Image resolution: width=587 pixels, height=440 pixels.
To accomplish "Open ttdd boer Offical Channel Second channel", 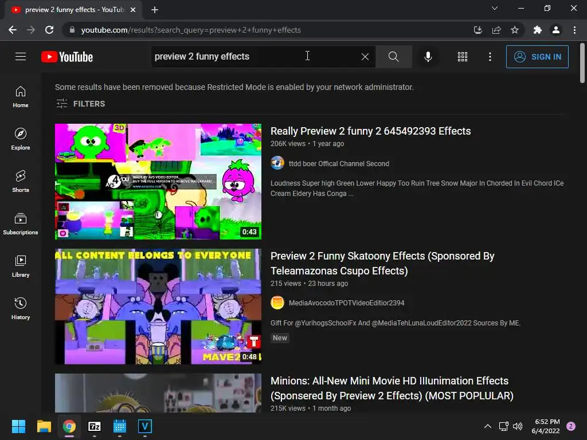I will click(339, 163).
